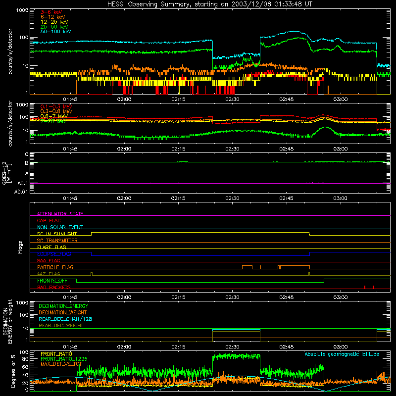The height and width of the screenshot is (396, 396).
Task: Select the 'SC_IN_SUNLIGHT' flag label
Action: (x=57, y=234)
